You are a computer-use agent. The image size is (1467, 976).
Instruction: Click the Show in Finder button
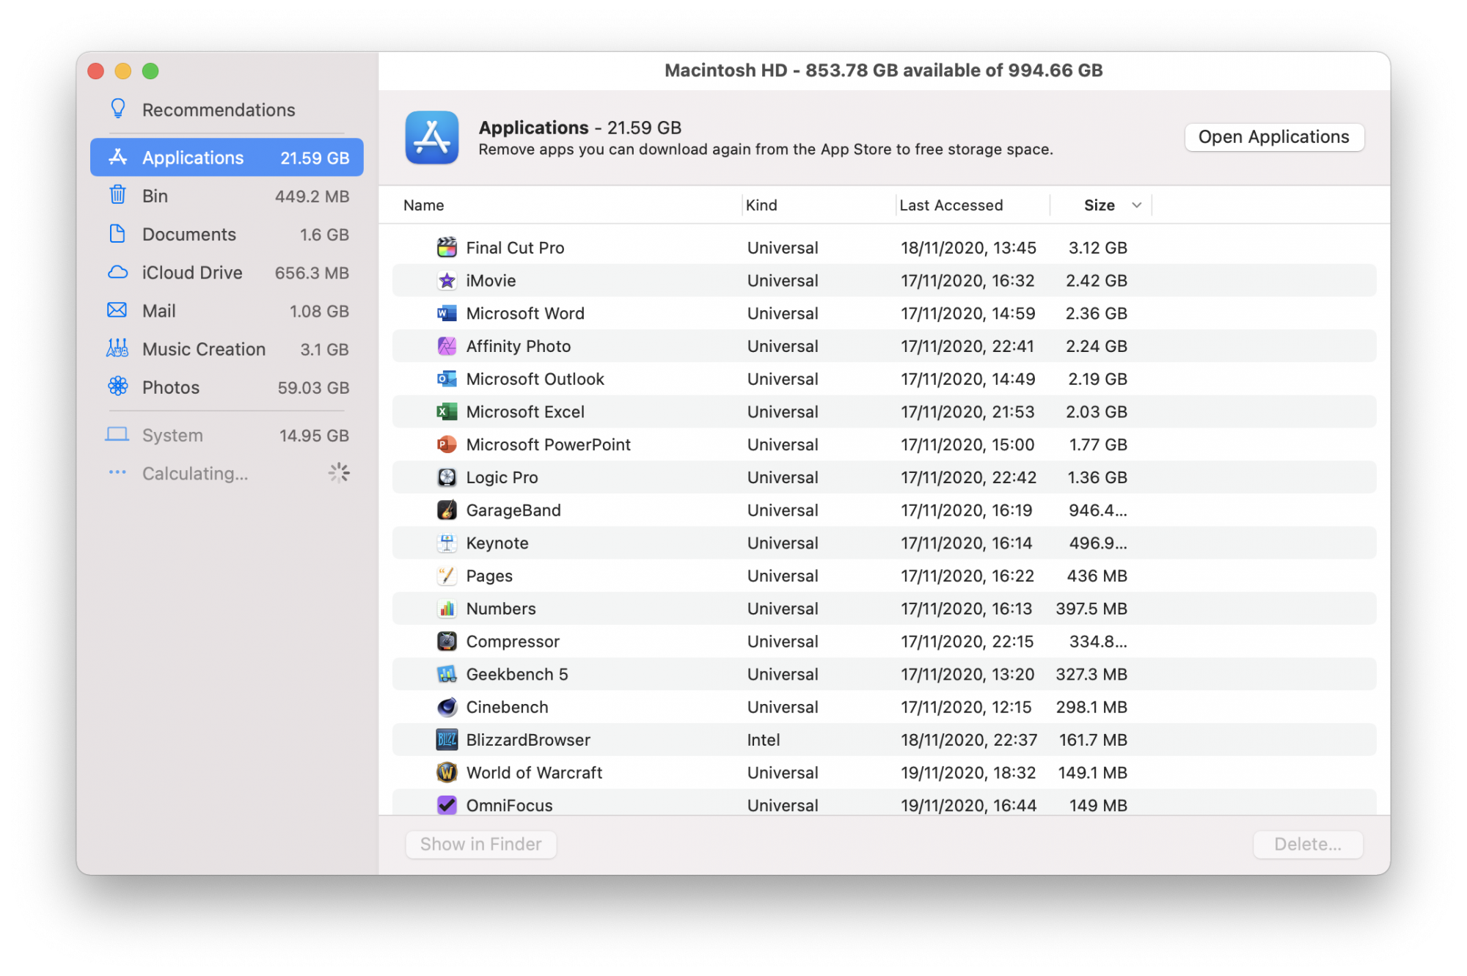pyautogui.click(x=480, y=844)
